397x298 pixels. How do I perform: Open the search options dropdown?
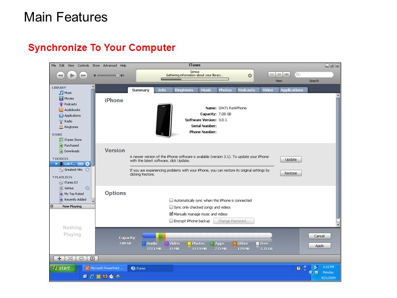(299, 74)
